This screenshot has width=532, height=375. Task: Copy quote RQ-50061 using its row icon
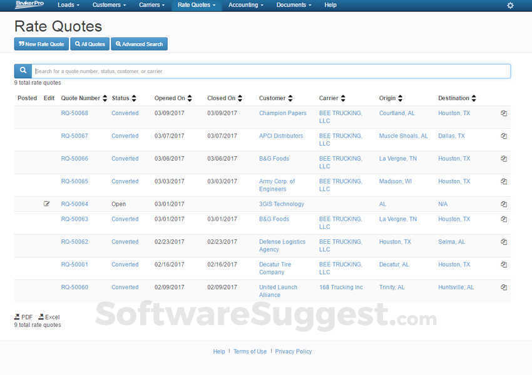coord(504,264)
